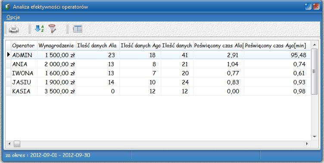Image resolution: width=324 pixels, height=163 pixels.
Task: Click the Poświęcony czas Ala header
Action: [x=218, y=46]
